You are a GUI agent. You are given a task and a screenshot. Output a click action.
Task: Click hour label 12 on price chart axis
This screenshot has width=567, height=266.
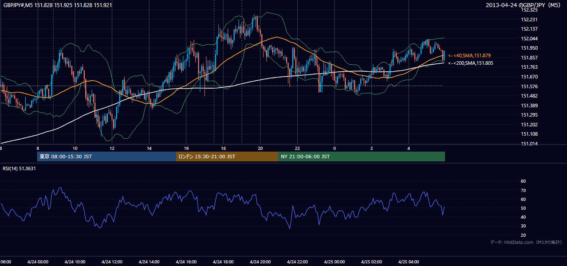click(x=112, y=148)
